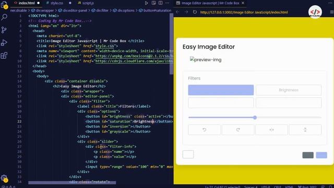Click the filter range slider handle
Screen dimensions: 334x188
tap(255, 118)
